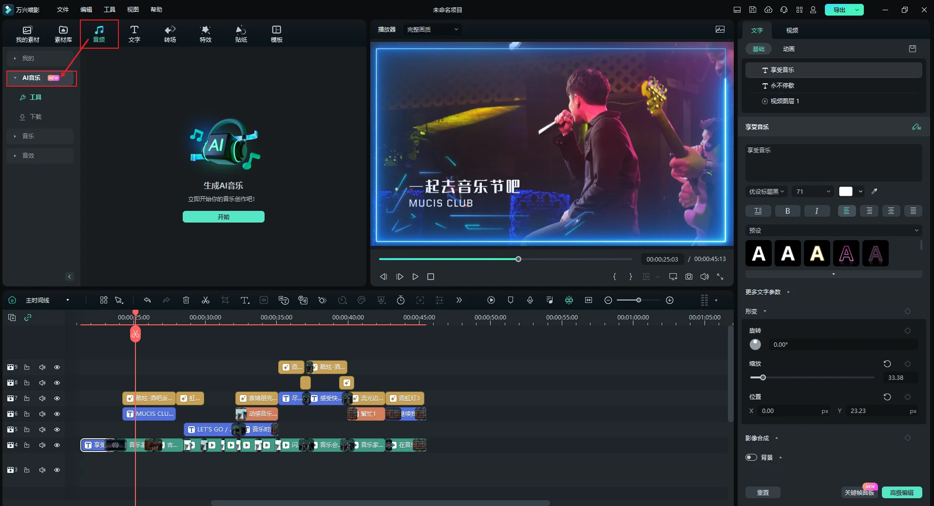The image size is (934, 506).
Task: Open the 主时间线 timeline dropdown
Action: 47,300
